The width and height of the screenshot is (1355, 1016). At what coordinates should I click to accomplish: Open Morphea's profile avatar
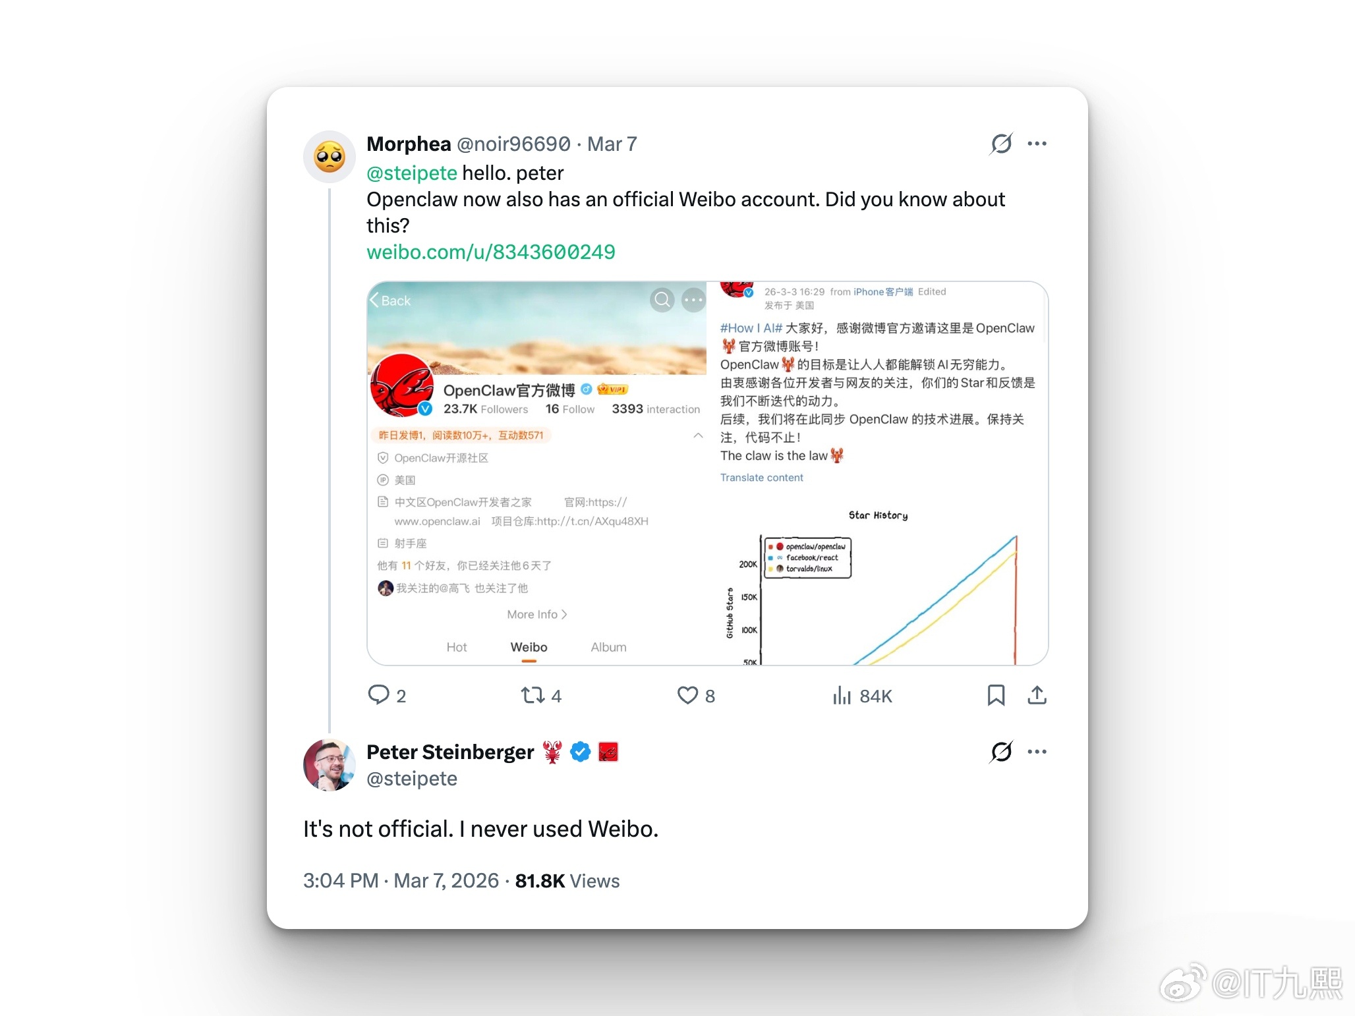click(x=330, y=157)
